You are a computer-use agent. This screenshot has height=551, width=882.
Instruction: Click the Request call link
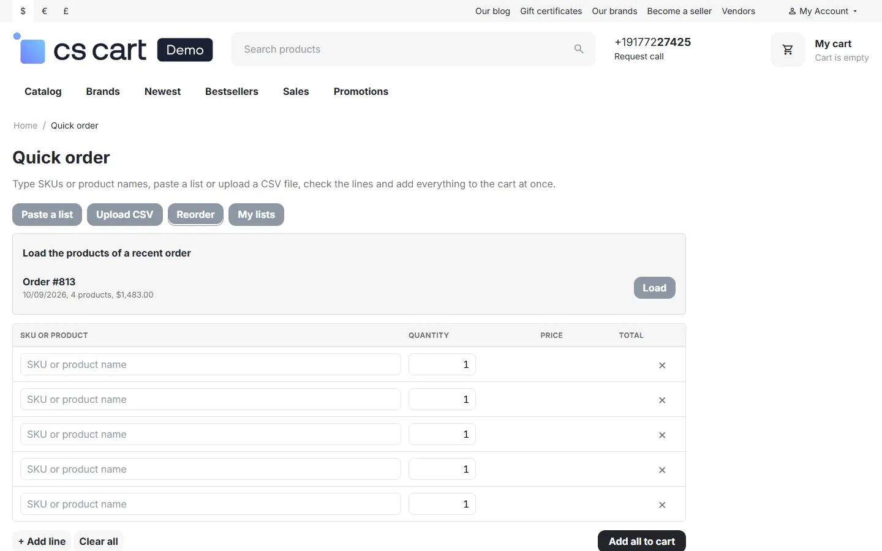click(639, 56)
